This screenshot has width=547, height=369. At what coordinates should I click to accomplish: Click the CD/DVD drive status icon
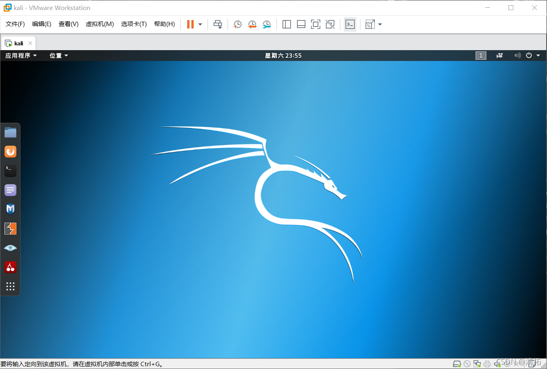click(467, 364)
